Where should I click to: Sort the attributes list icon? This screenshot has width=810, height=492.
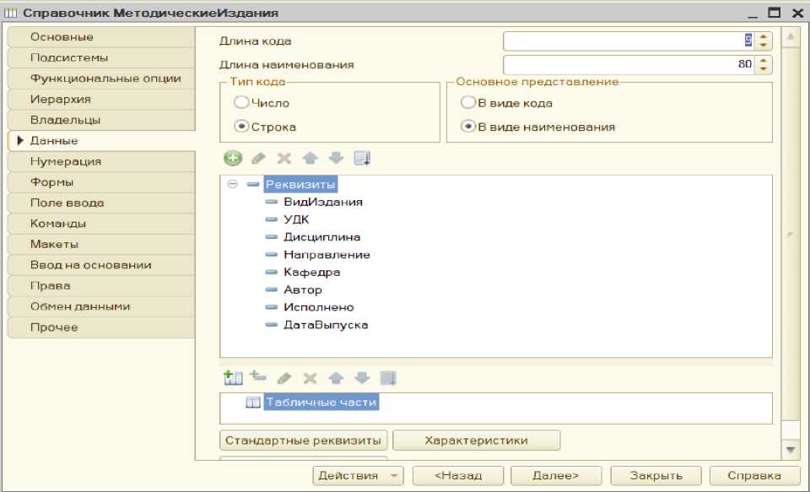pos(362,158)
